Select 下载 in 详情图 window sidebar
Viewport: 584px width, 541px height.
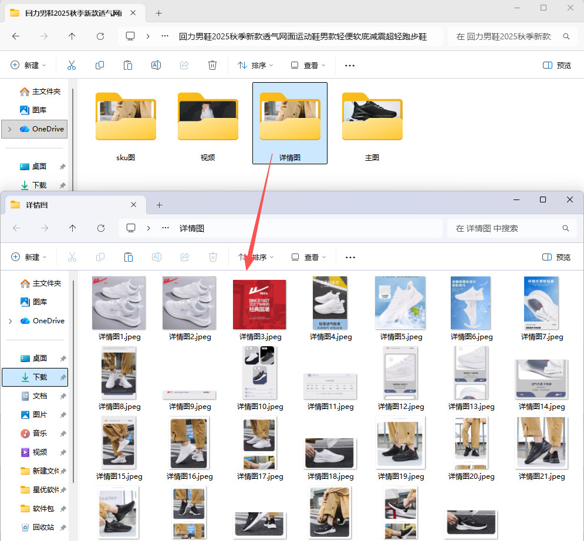35,377
